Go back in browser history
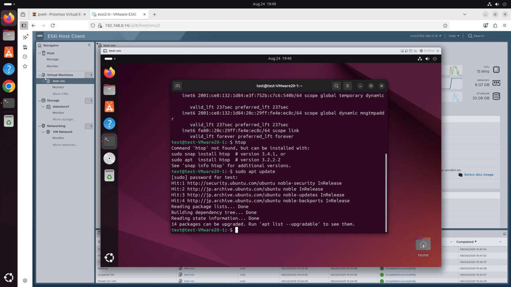The width and height of the screenshot is (511, 287). pyautogui.click(x=34, y=25)
